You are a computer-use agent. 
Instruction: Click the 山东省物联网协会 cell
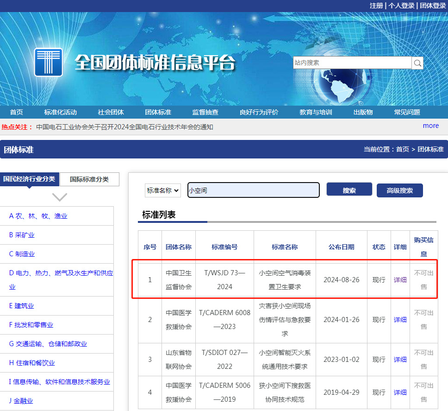pyautogui.click(x=179, y=359)
